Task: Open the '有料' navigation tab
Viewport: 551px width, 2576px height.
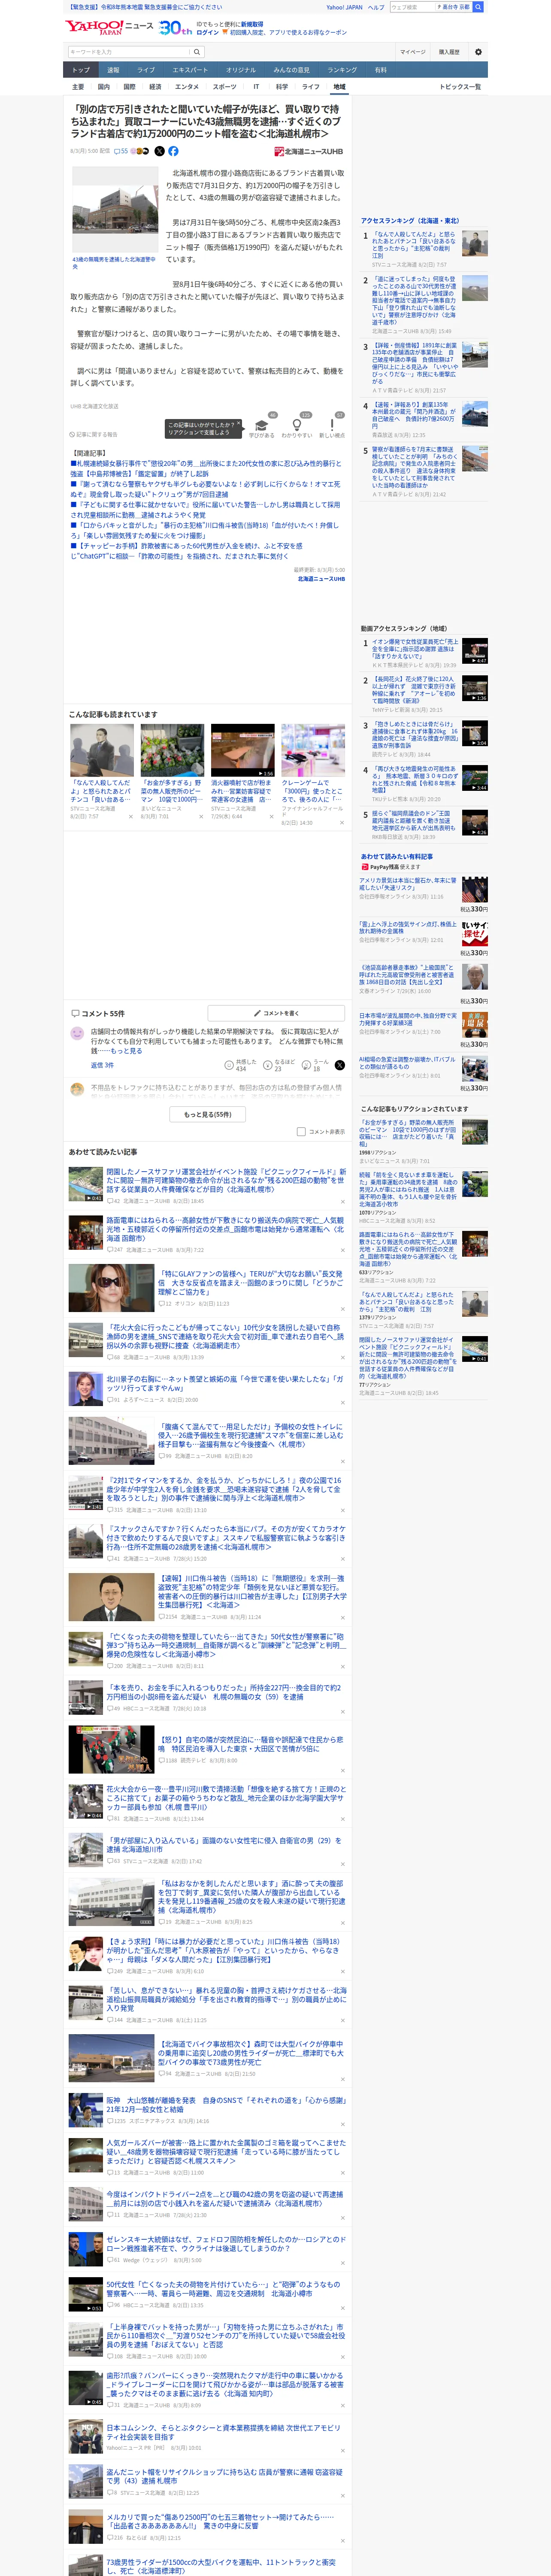Action: [381, 70]
